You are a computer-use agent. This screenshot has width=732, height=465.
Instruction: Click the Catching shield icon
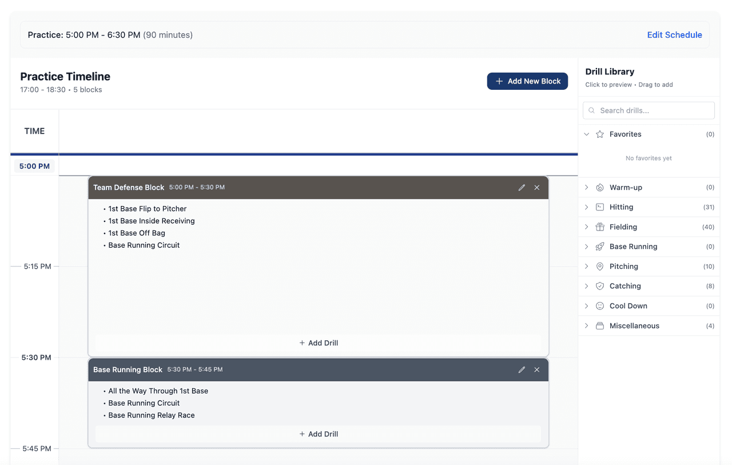click(599, 286)
